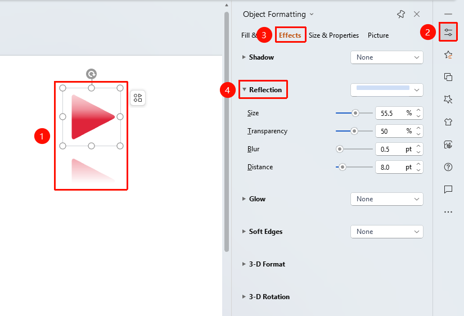The height and width of the screenshot is (316, 464).
Task: Click the three-dot more options icon
Action: [x=448, y=212]
